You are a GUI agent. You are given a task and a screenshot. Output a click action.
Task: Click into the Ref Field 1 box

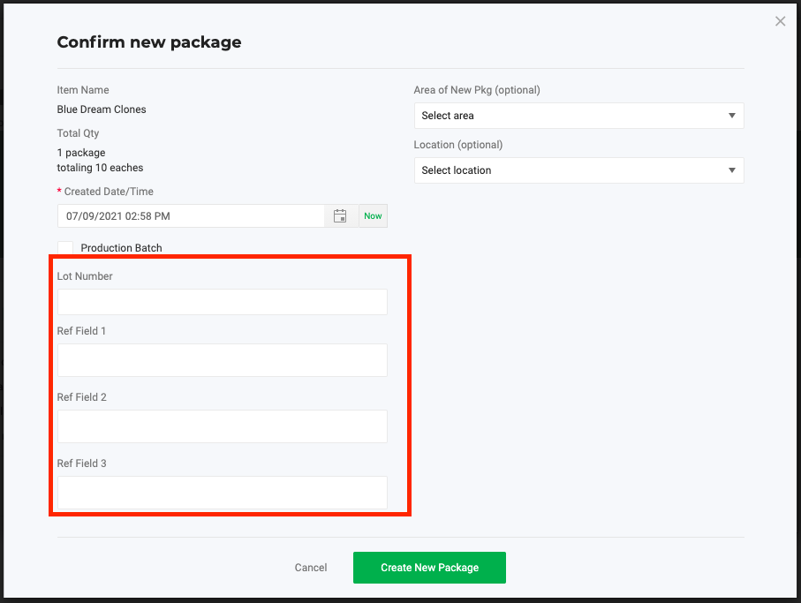223,360
